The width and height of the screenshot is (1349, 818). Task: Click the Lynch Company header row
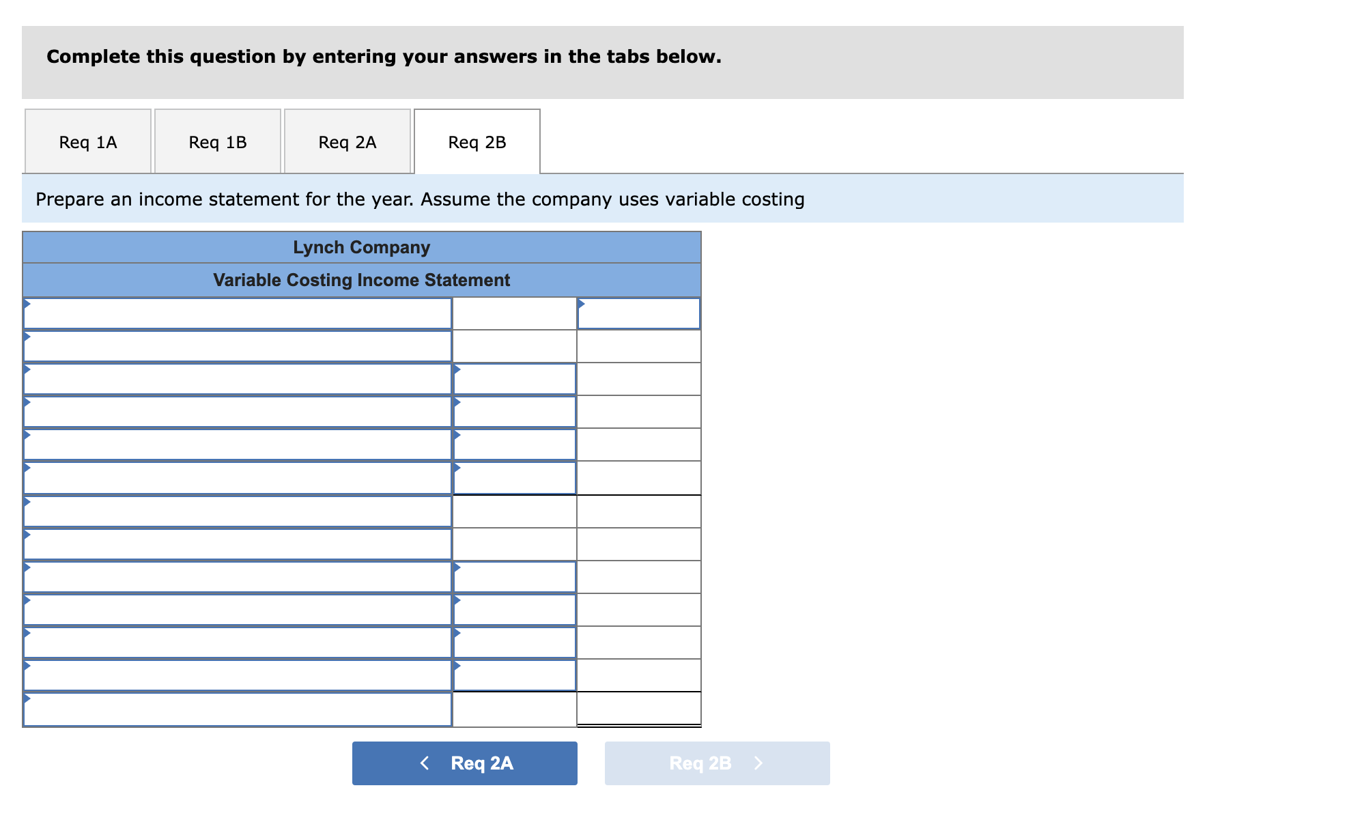[x=362, y=247]
